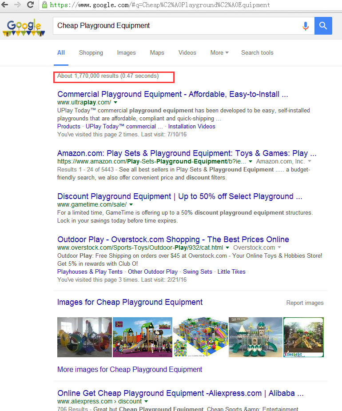Image resolution: width=342 pixels, height=411 pixels.
Task: Click the browser forward arrow
Action: point(17,4)
